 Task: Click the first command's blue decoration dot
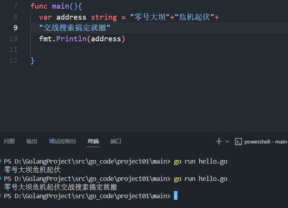tap(2, 161)
